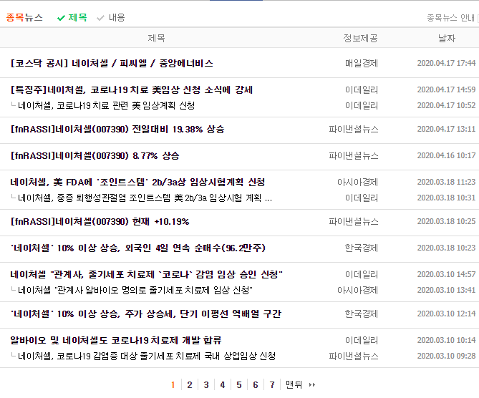
Task: Open 美 FDA에 조인트스템 2b/3a상 임상시험계획 신청 article
Action: [137, 183]
